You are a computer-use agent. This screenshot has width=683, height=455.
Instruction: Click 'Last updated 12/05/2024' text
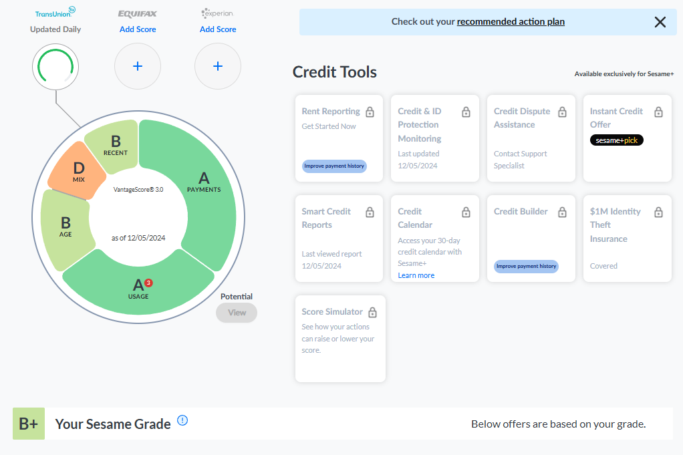[x=418, y=160]
